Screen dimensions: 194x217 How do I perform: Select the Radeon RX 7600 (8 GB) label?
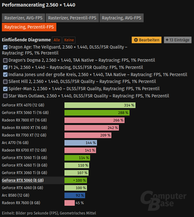pyautogui.click(x=21, y=203)
